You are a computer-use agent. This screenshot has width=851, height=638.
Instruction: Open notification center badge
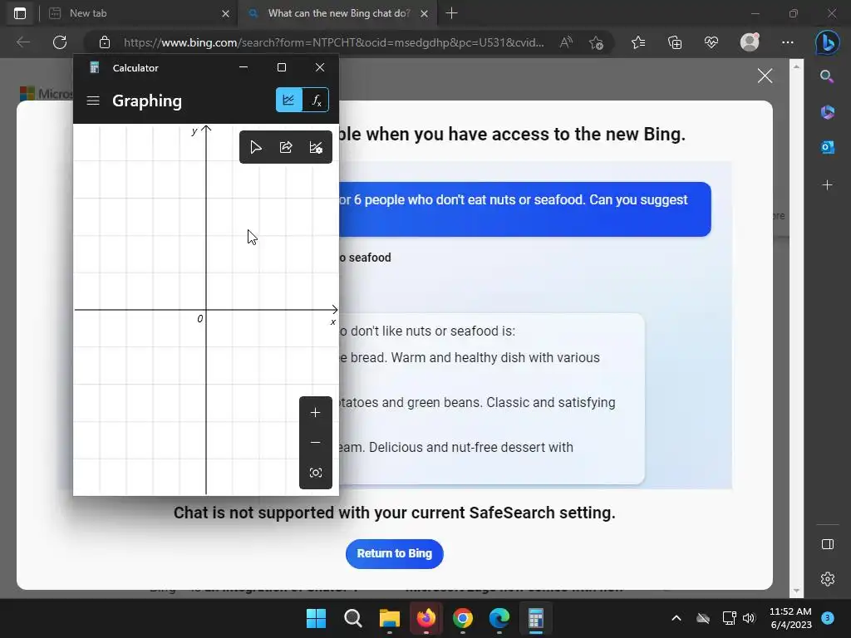click(828, 618)
